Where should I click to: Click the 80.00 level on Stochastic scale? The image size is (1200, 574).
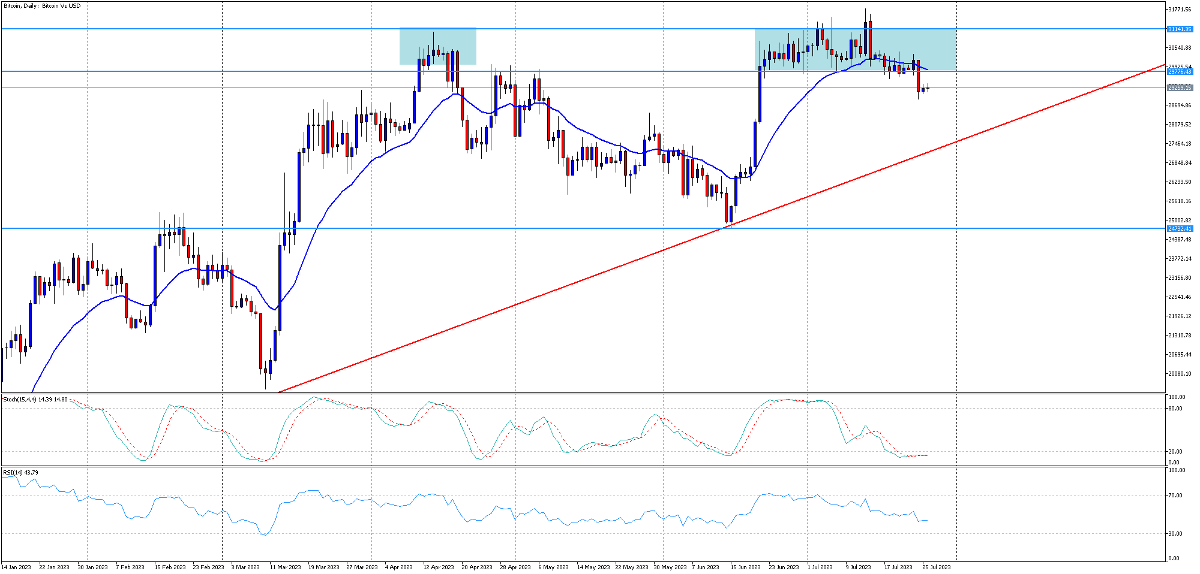click(x=1175, y=409)
